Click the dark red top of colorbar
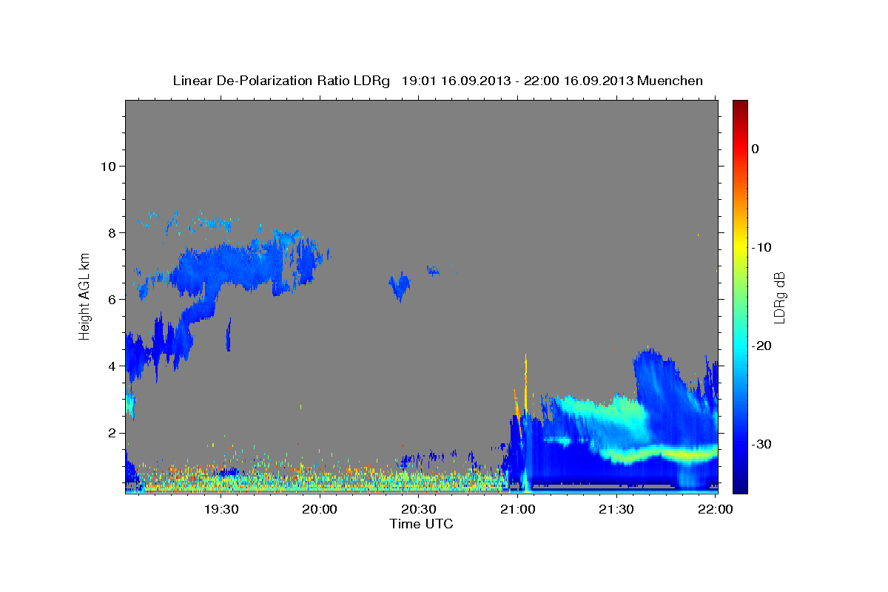The height and width of the screenshot is (592, 888). [x=740, y=105]
